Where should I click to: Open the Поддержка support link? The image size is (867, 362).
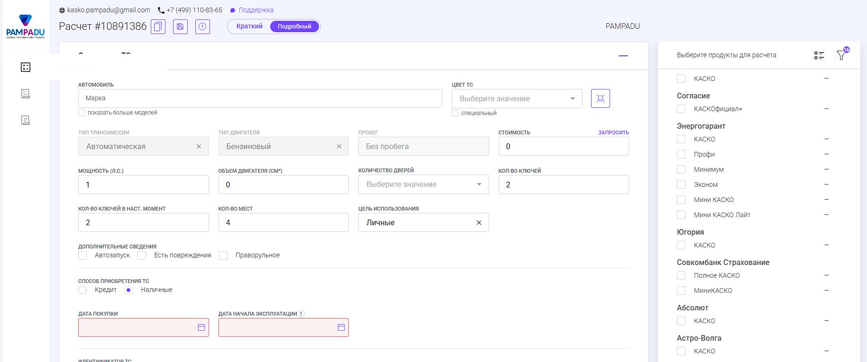(256, 10)
